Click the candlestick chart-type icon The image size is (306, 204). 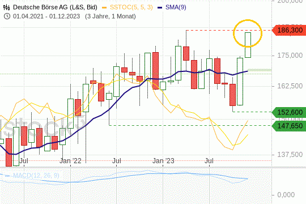(x=6, y=7)
